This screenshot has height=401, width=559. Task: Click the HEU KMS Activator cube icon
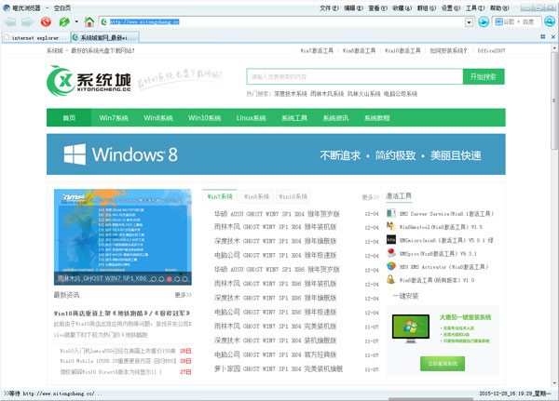pos(391,266)
